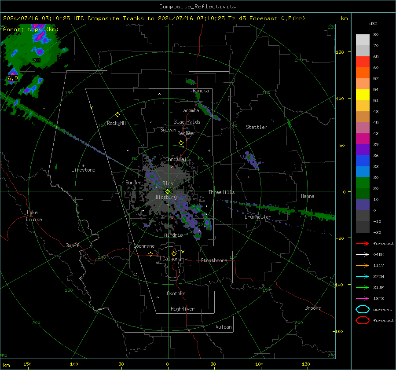Click the Drumheller town label
The height and width of the screenshot is (370, 396).
point(257,217)
